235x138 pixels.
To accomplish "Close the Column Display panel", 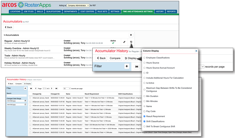I will point(196,51).
